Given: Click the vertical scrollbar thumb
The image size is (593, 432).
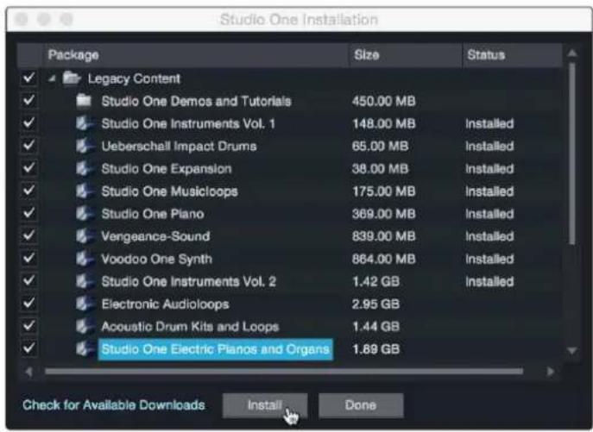Looking at the screenshot, I should 572,153.
